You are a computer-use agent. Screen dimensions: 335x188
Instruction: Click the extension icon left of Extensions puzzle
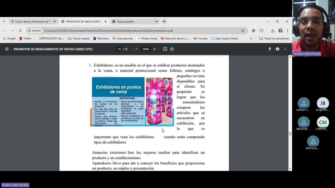click(254, 31)
